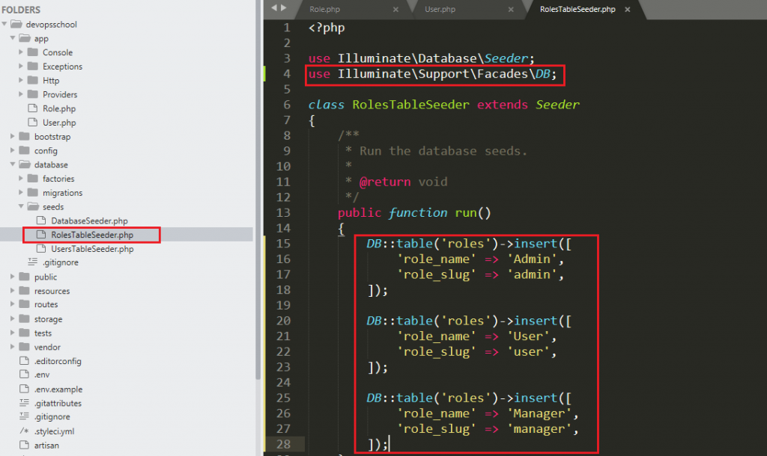
Task: Expand the migrations folder
Action: pyautogui.click(x=21, y=193)
